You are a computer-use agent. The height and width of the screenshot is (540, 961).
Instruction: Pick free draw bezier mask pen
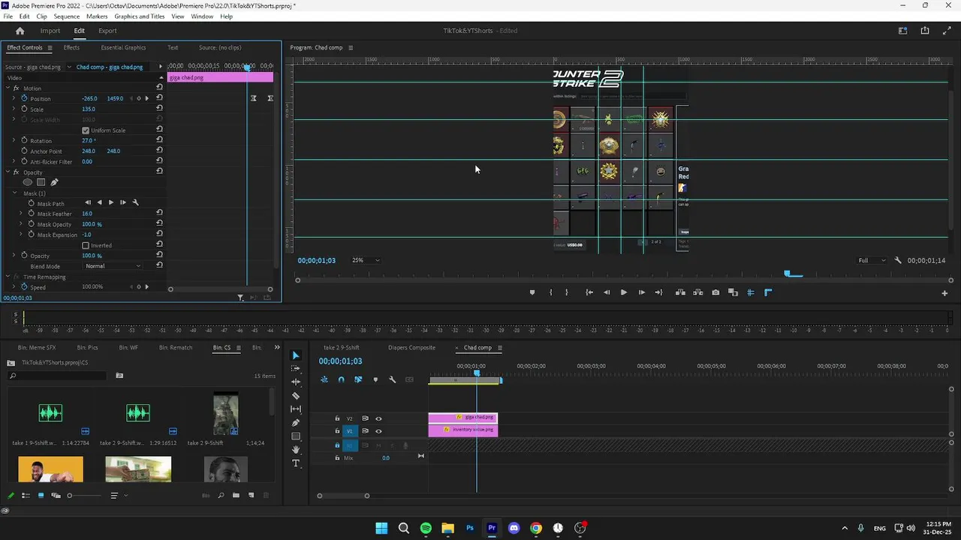(x=54, y=182)
